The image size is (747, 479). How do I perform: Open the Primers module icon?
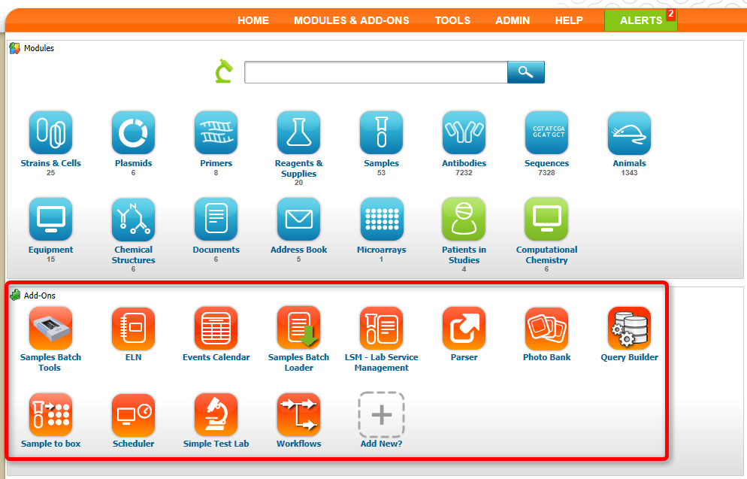(216, 133)
